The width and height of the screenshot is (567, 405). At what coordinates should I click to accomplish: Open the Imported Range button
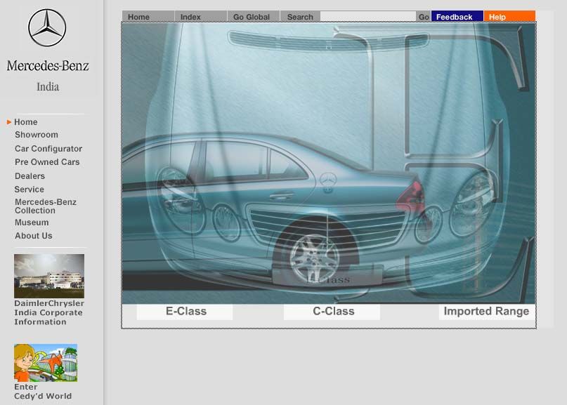click(x=487, y=312)
